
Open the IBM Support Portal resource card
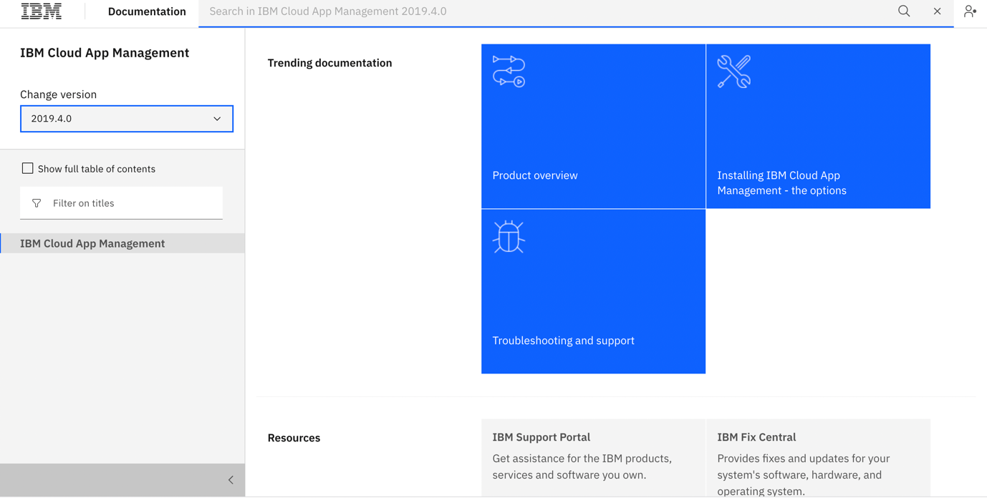click(x=593, y=458)
